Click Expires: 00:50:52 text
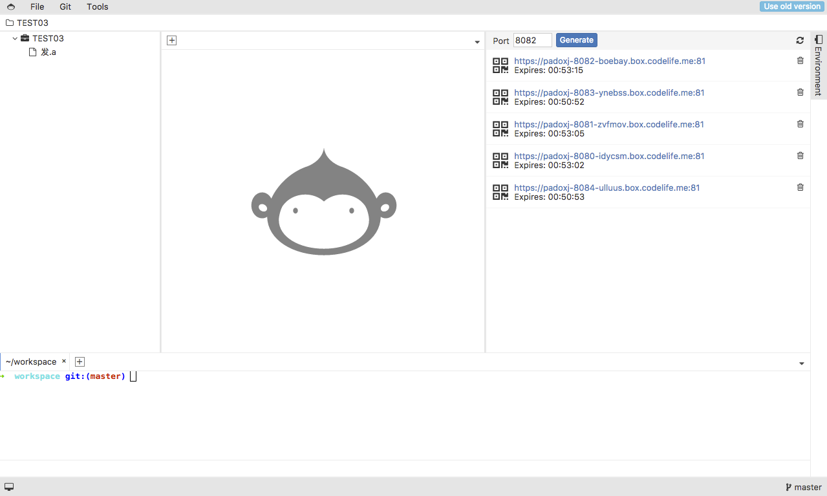Image resolution: width=827 pixels, height=496 pixels. pos(549,102)
